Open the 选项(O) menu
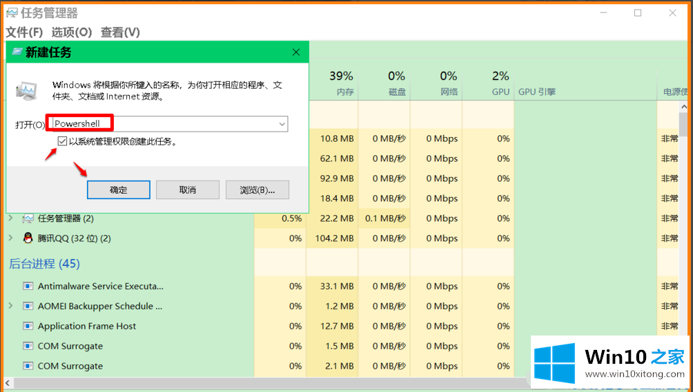 pyautogui.click(x=71, y=32)
